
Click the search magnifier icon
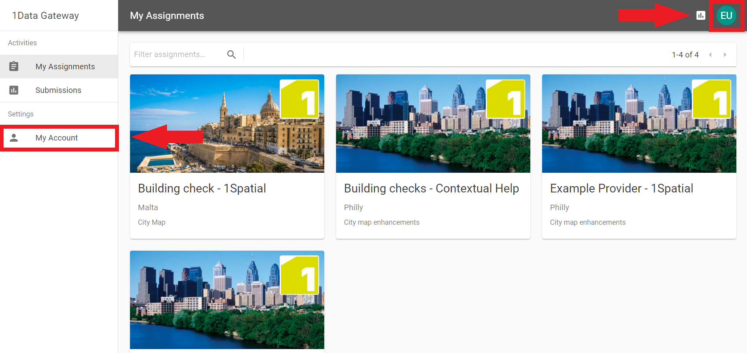pos(231,55)
